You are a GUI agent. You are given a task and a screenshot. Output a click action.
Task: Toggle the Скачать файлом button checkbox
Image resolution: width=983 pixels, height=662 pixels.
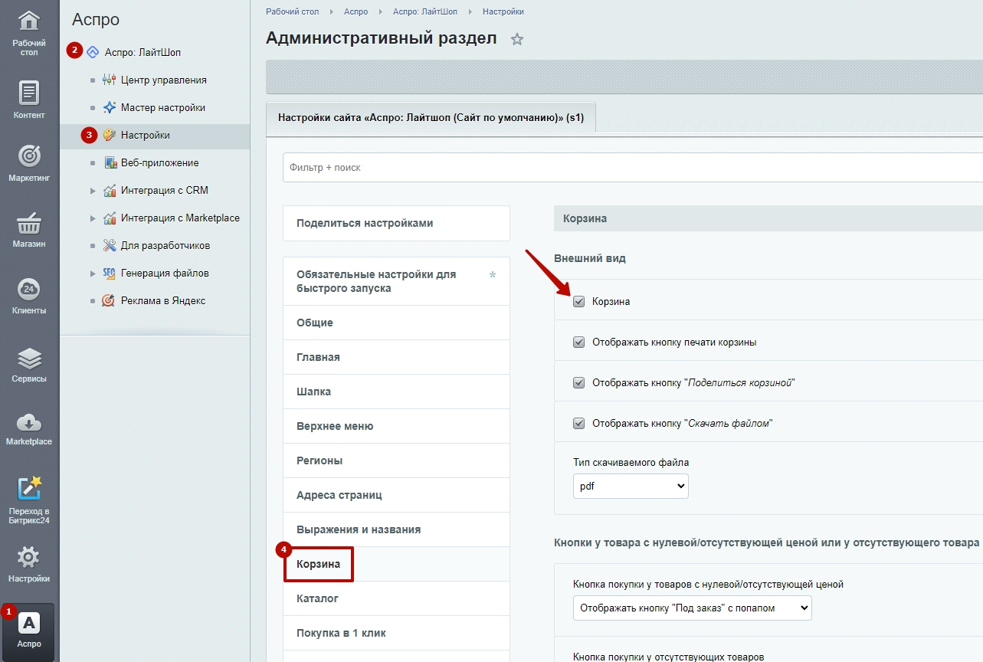[579, 423]
